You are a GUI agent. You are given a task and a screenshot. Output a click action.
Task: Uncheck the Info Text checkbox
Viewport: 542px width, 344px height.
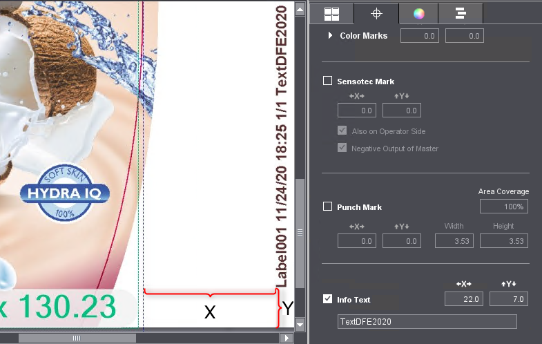pyautogui.click(x=328, y=300)
